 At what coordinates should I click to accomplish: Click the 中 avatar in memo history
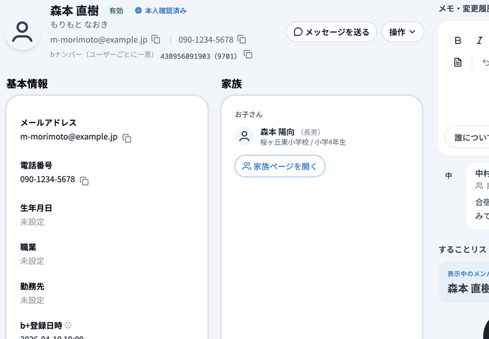448,175
